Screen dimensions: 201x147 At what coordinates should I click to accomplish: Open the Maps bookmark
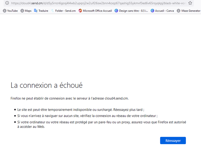26,11
